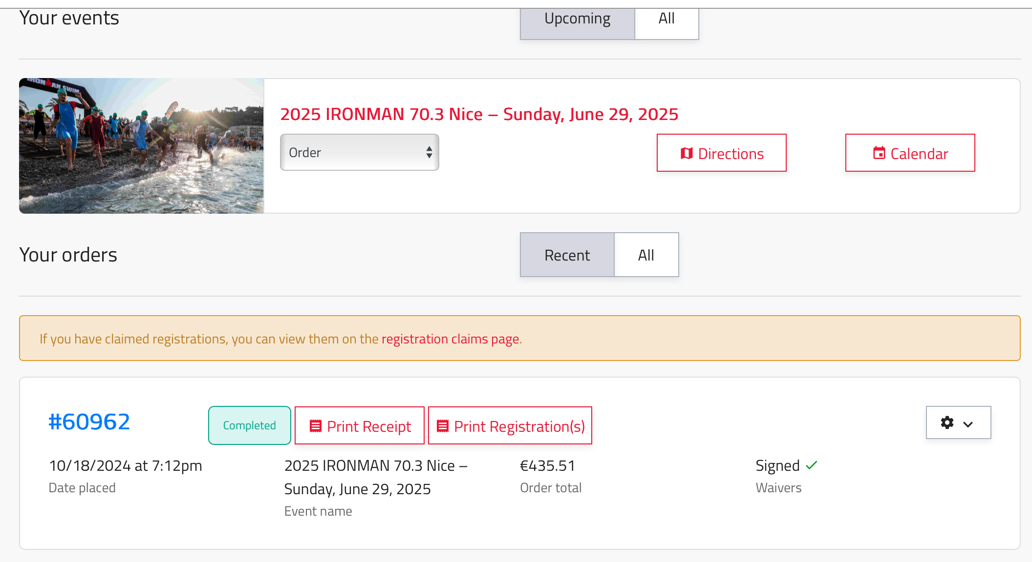Show All orders tab
1032x562 pixels.
pyautogui.click(x=646, y=255)
